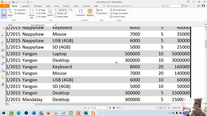Open Excel from the Windows taskbar
The width and height of the screenshot is (207, 116).
coord(86,113)
